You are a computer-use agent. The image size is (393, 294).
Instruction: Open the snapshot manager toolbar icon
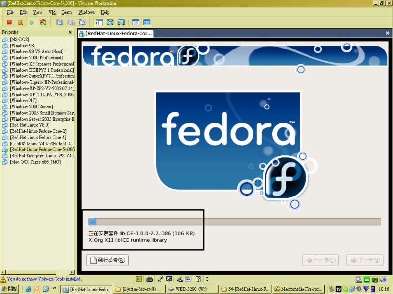[82, 22]
